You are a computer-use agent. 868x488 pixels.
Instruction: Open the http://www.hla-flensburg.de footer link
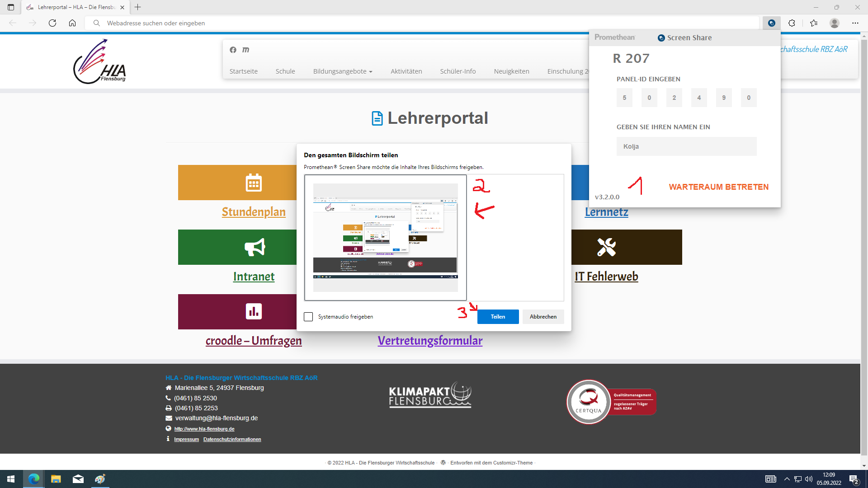point(204,429)
